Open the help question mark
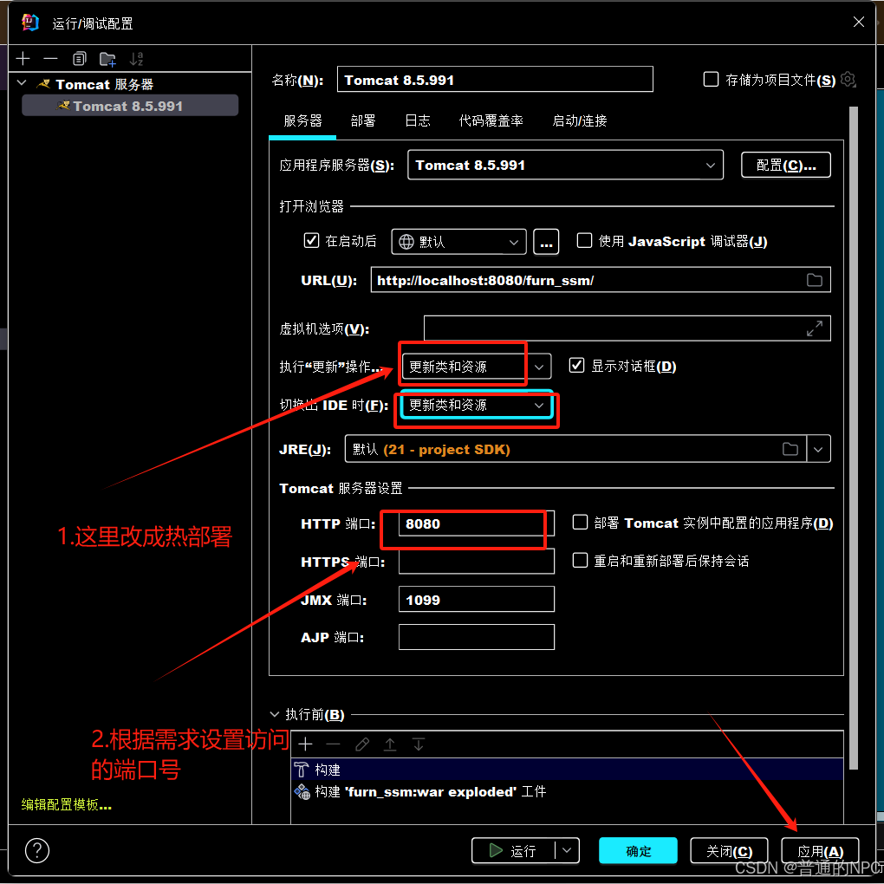This screenshot has height=884, width=884. (x=37, y=850)
